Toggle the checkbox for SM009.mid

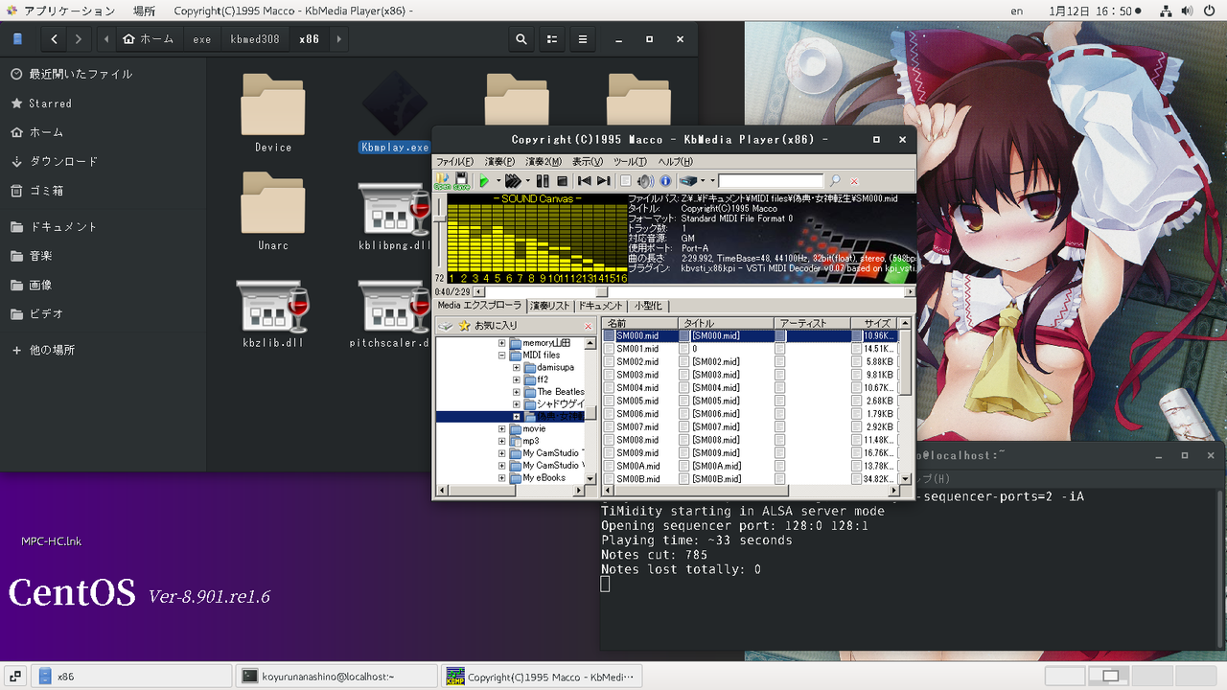609,453
